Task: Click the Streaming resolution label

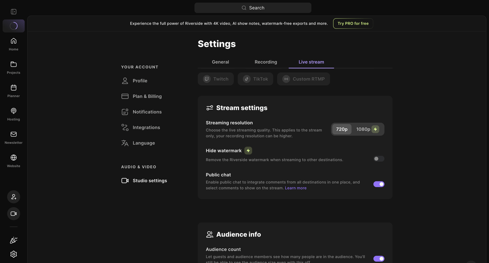Action: coord(229,123)
